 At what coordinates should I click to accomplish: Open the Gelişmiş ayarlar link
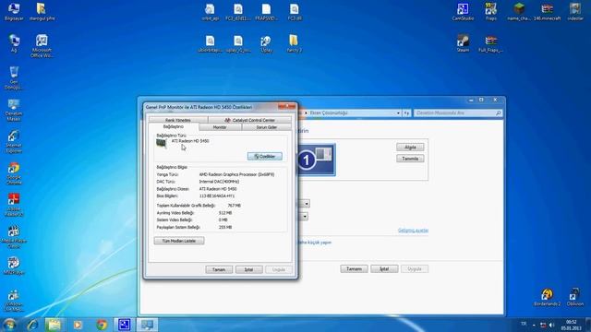click(x=413, y=231)
